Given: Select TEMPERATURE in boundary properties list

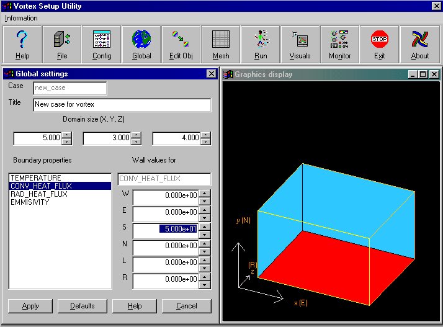Looking at the screenshot, I should click(60, 178).
